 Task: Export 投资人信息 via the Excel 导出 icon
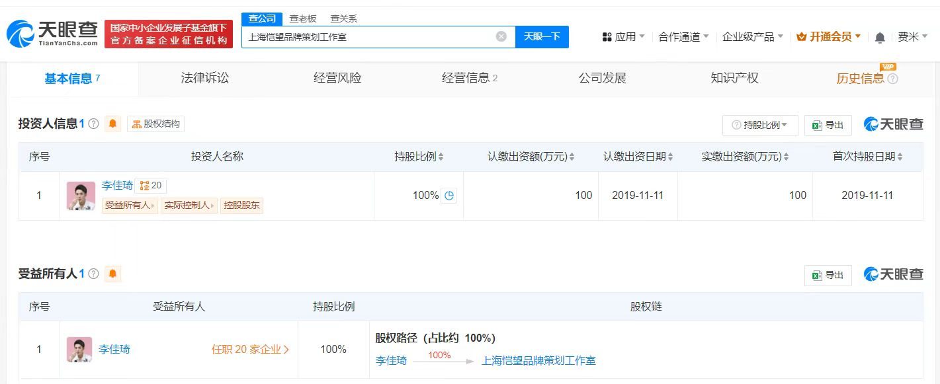point(828,125)
